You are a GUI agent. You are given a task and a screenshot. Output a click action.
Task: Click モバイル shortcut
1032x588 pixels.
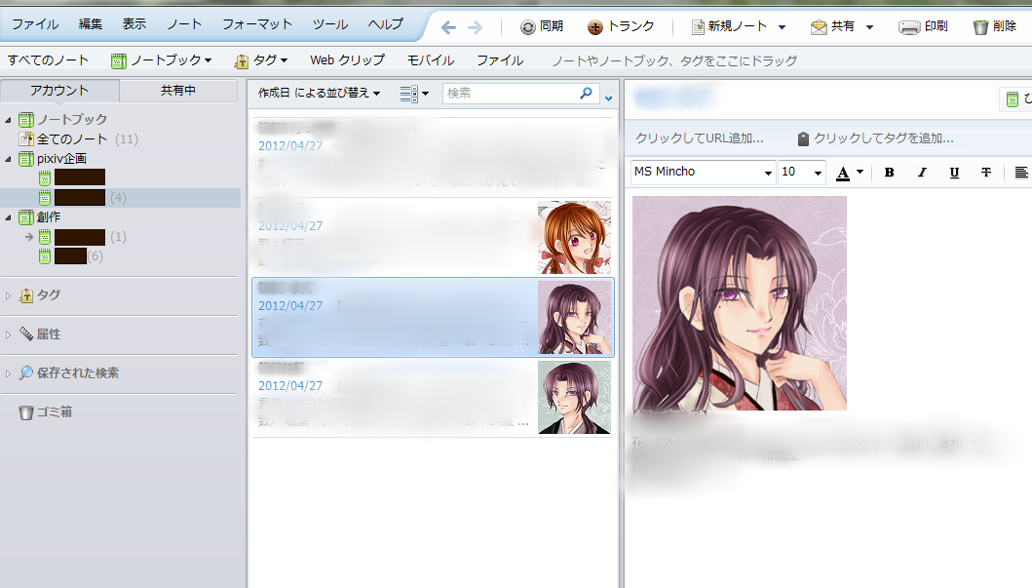click(x=431, y=60)
